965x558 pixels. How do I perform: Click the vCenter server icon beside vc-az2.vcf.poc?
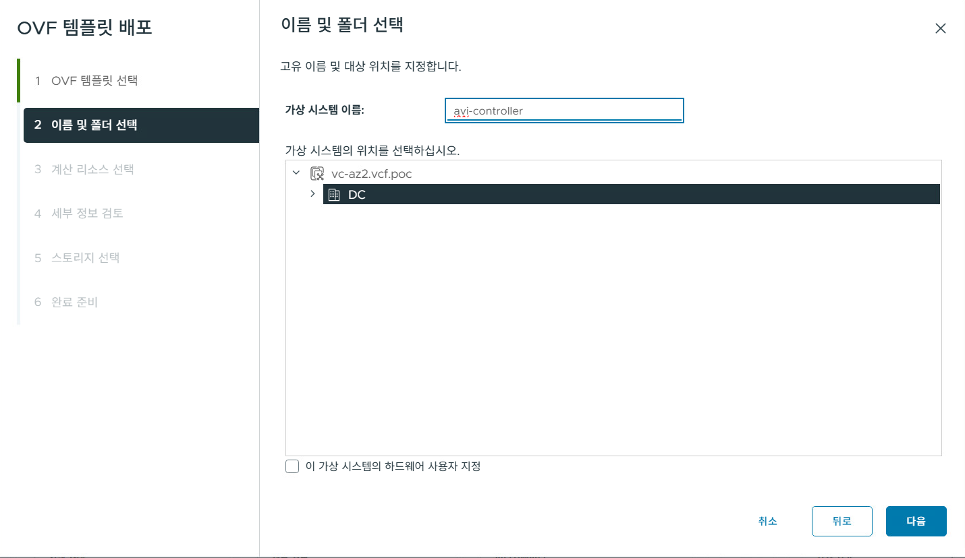point(316,174)
